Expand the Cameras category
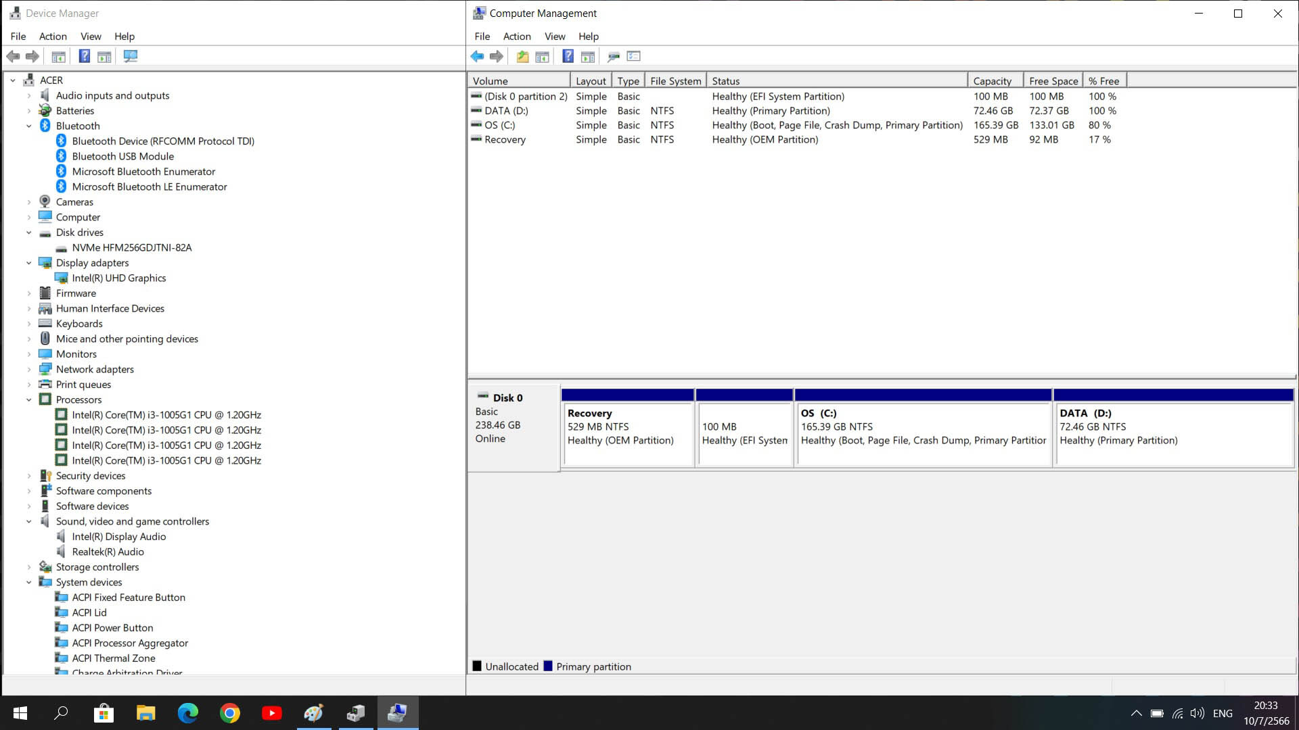1299x730 pixels. point(29,202)
